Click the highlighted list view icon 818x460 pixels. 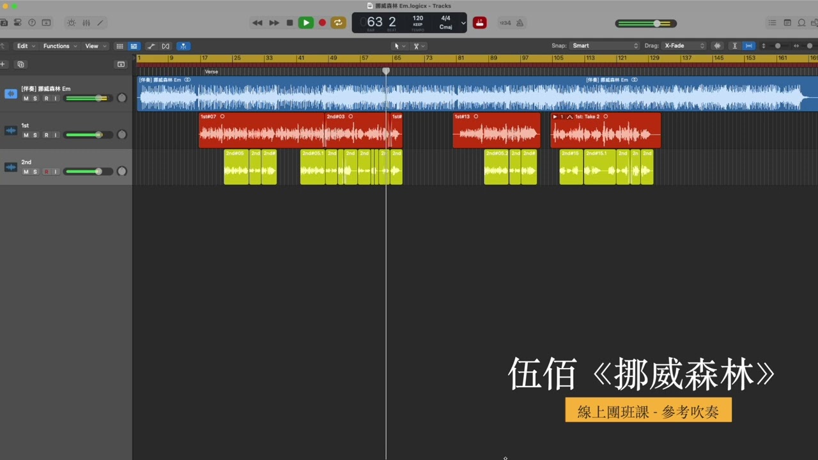point(134,46)
